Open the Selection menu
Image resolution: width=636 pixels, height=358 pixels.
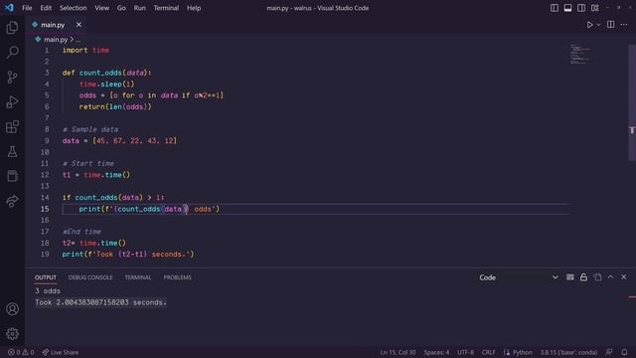[73, 8]
